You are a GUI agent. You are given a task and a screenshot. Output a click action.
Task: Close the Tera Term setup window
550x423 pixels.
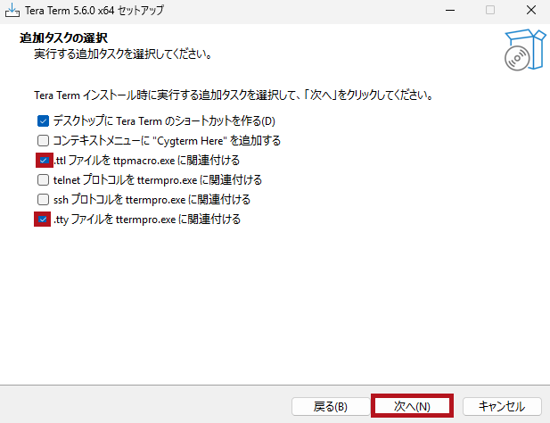pyautogui.click(x=529, y=10)
